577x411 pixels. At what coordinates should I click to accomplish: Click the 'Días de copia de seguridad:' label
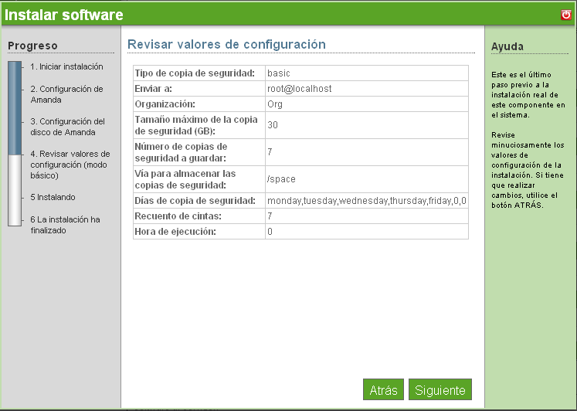click(x=195, y=201)
